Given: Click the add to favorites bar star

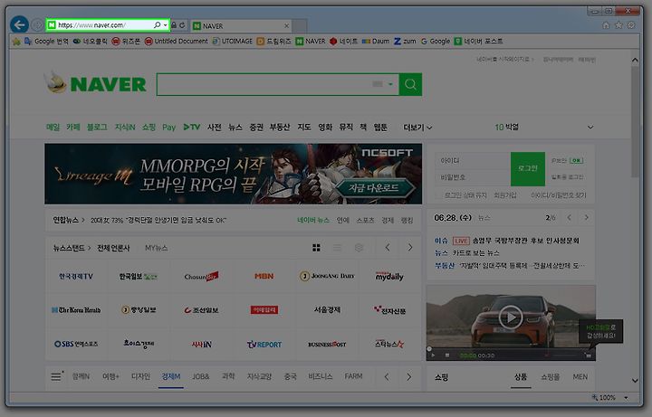Looking at the screenshot, I should [x=16, y=42].
